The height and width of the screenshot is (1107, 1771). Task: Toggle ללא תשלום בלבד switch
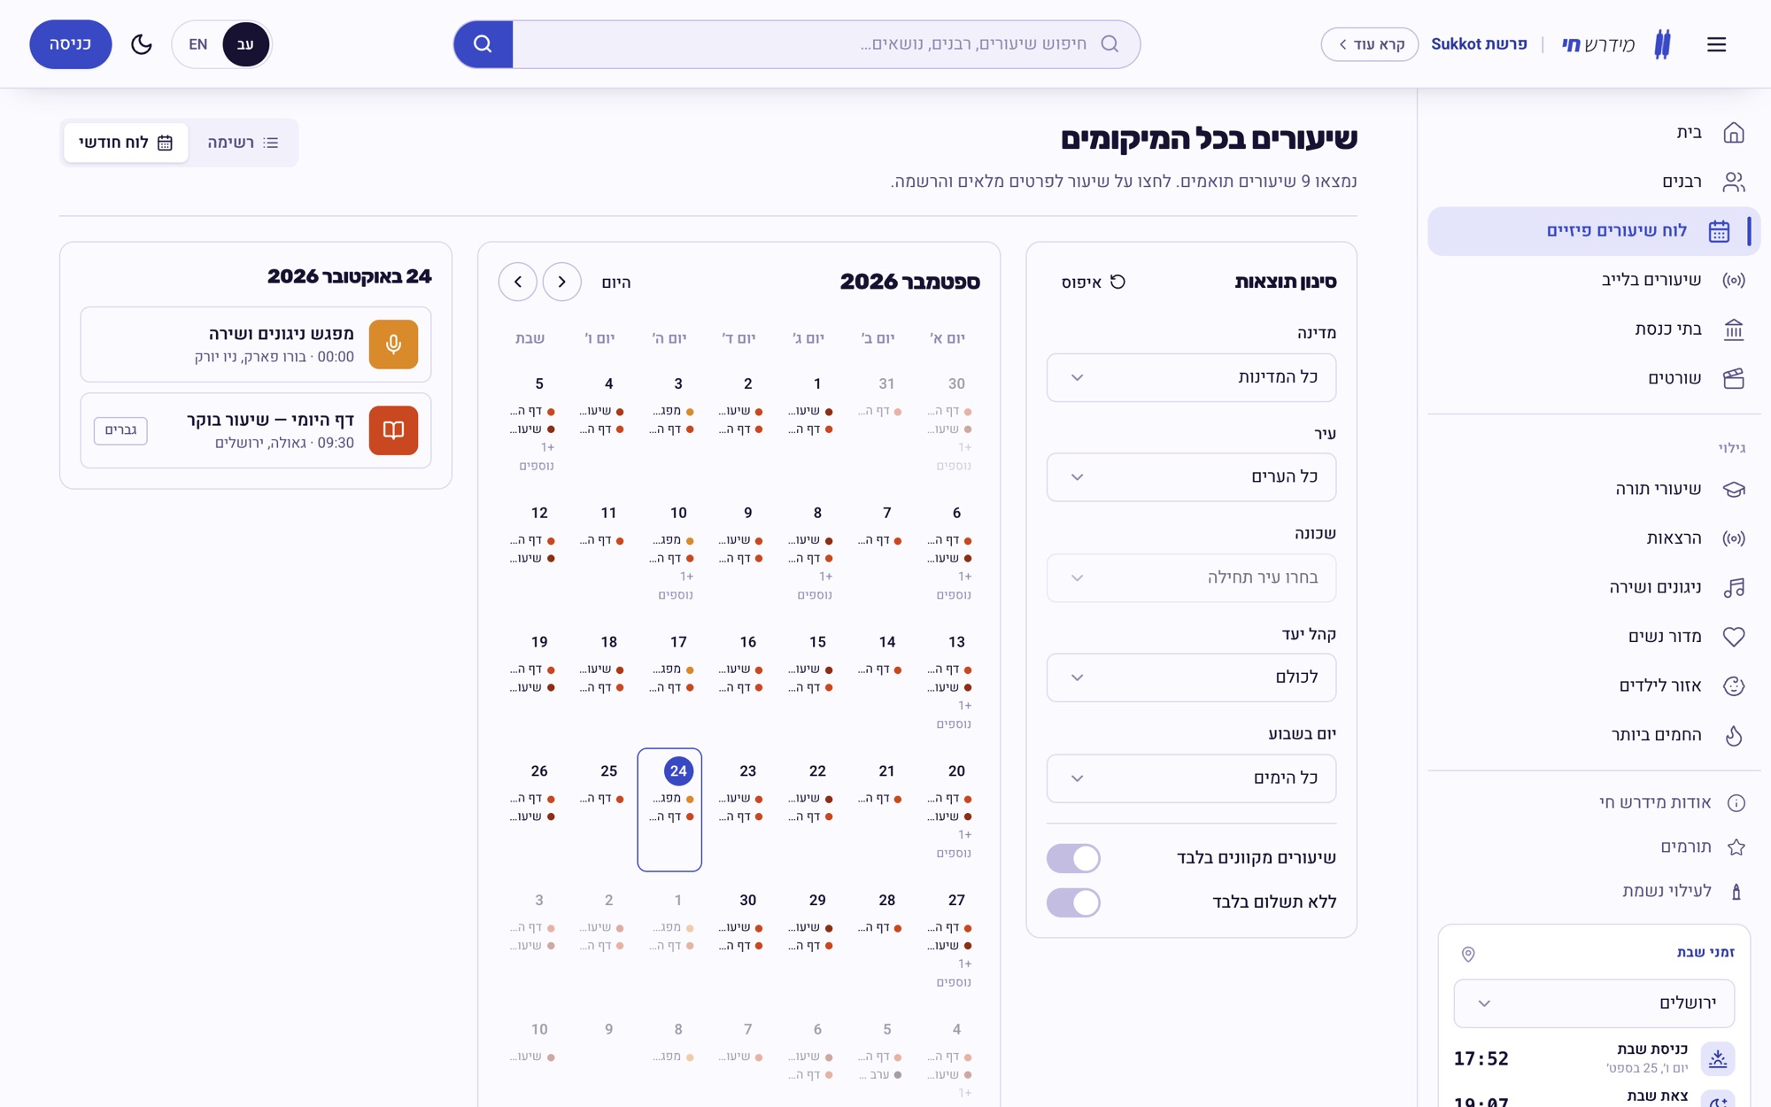pyautogui.click(x=1073, y=902)
